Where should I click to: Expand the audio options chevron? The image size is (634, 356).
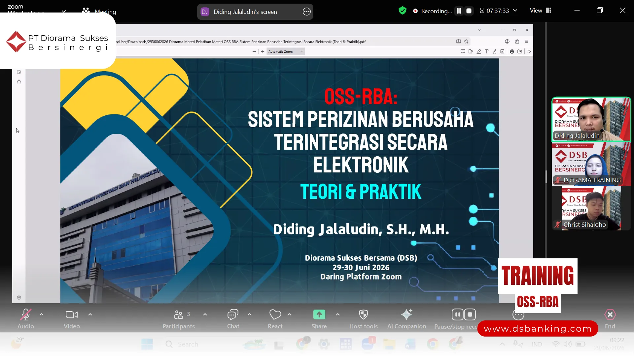[x=42, y=314]
